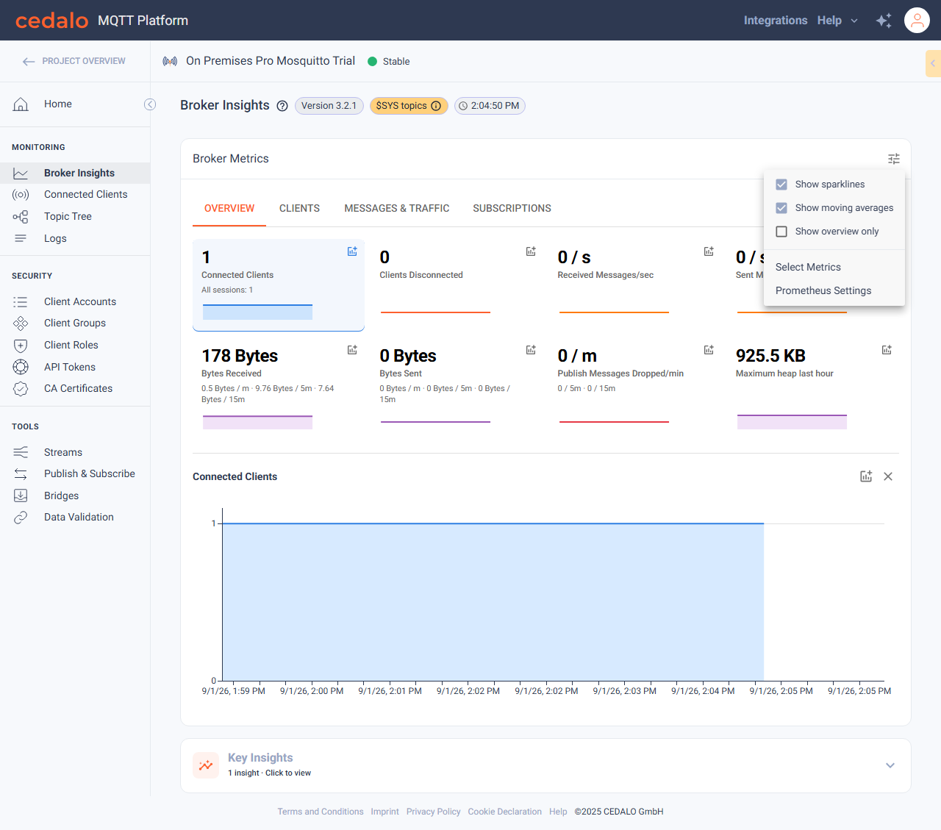Click the Topic Tree node icon
The height and width of the screenshot is (830, 941).
21,217
